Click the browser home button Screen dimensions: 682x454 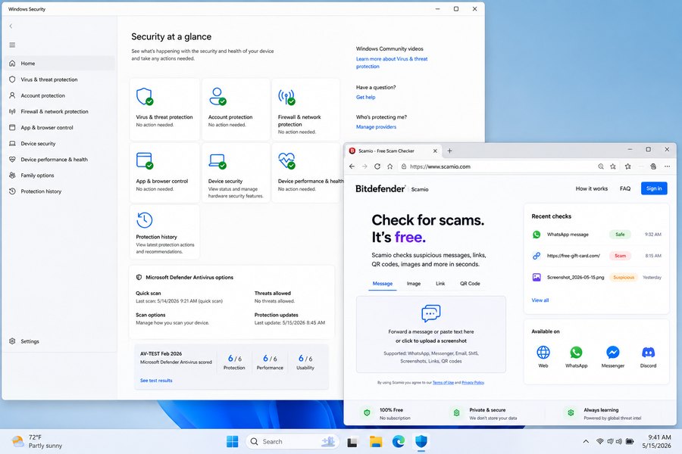[389, 166]
